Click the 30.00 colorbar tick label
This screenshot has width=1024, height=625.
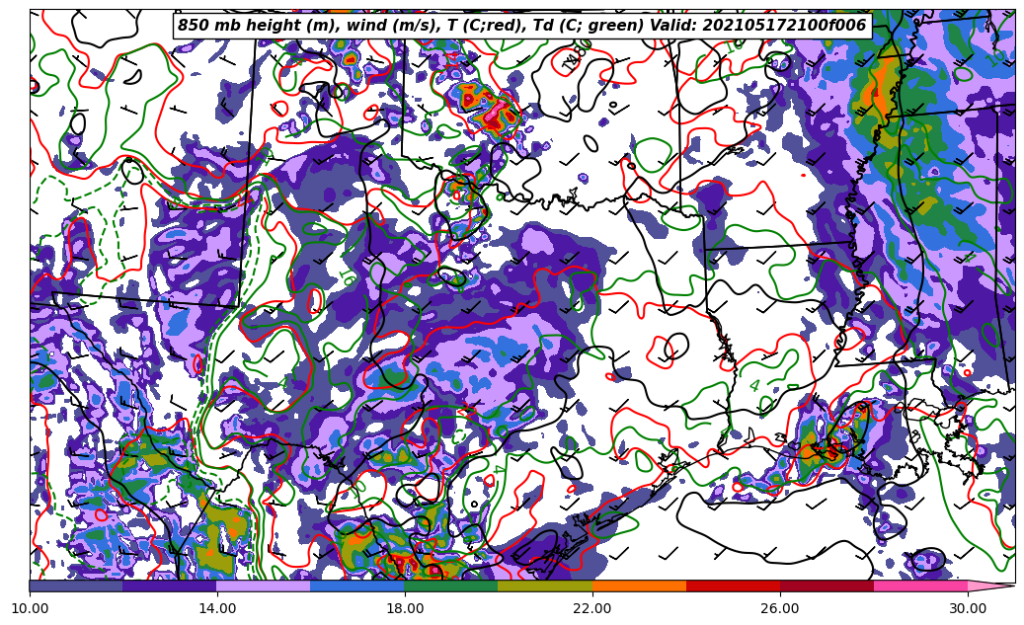968,608
